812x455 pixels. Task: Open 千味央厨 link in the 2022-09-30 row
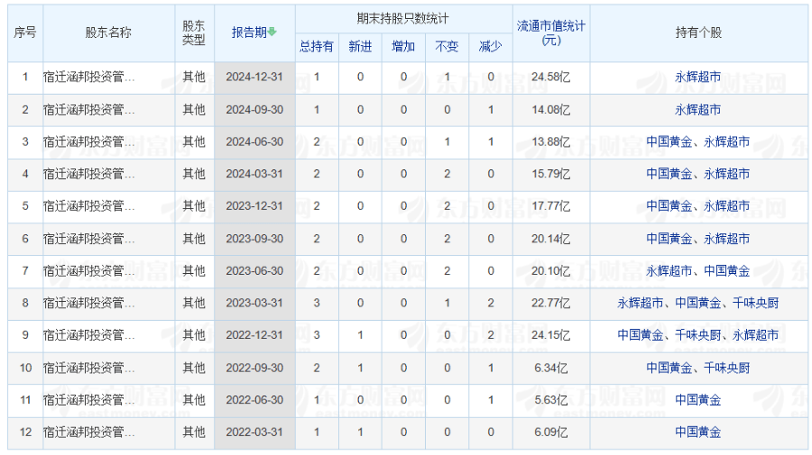(727, 368)
